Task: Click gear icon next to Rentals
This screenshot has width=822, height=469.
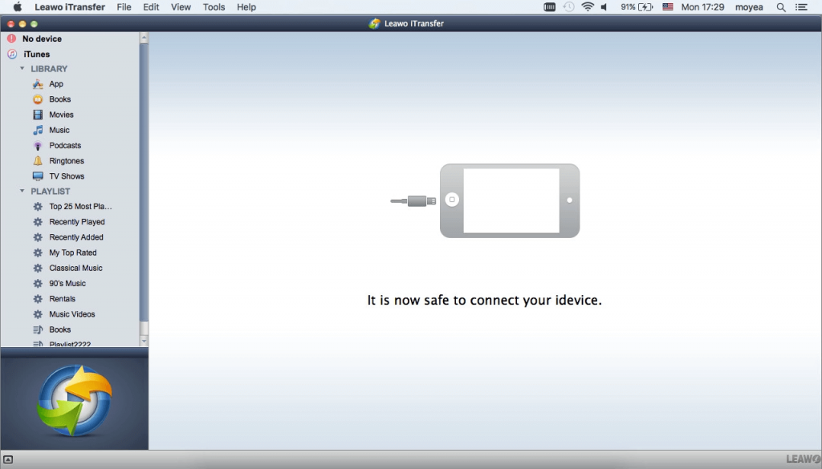Action: point(38,299)
